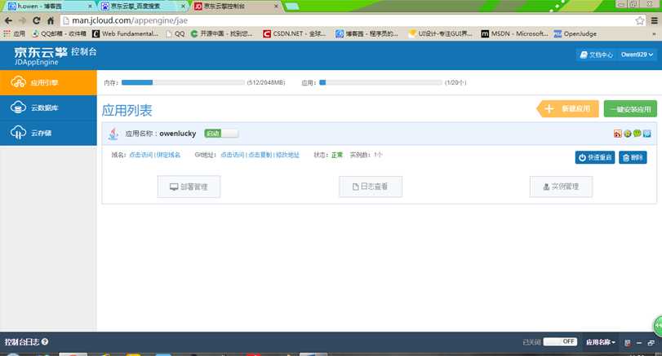Click the blue share icon in owenlucky row

(646, 134)
